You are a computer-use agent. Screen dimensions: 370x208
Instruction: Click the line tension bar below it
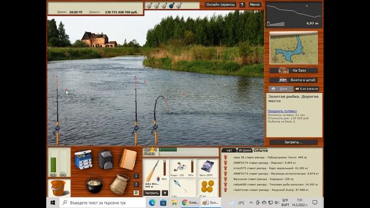188,154
